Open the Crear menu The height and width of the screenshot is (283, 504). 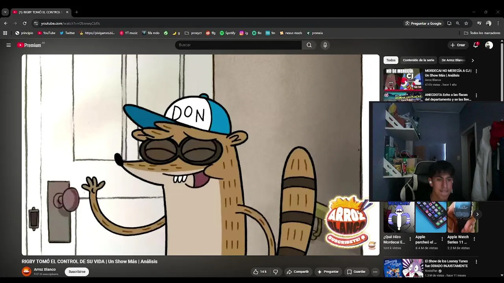[x=458, y=45]
